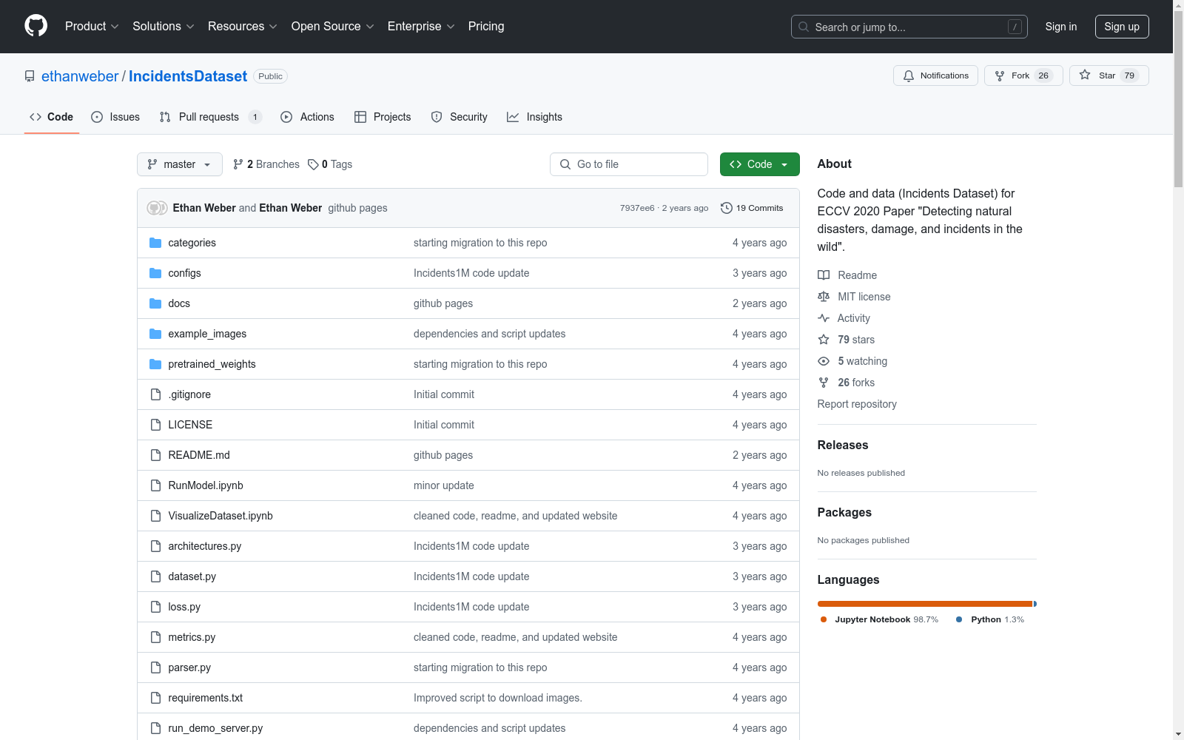
Task: Open the GitHub home logo
Action: (36, 26)
